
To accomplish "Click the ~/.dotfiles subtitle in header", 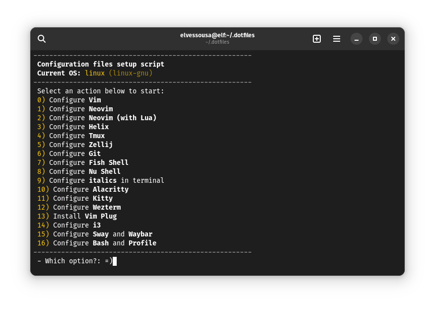I will [217, 42].
